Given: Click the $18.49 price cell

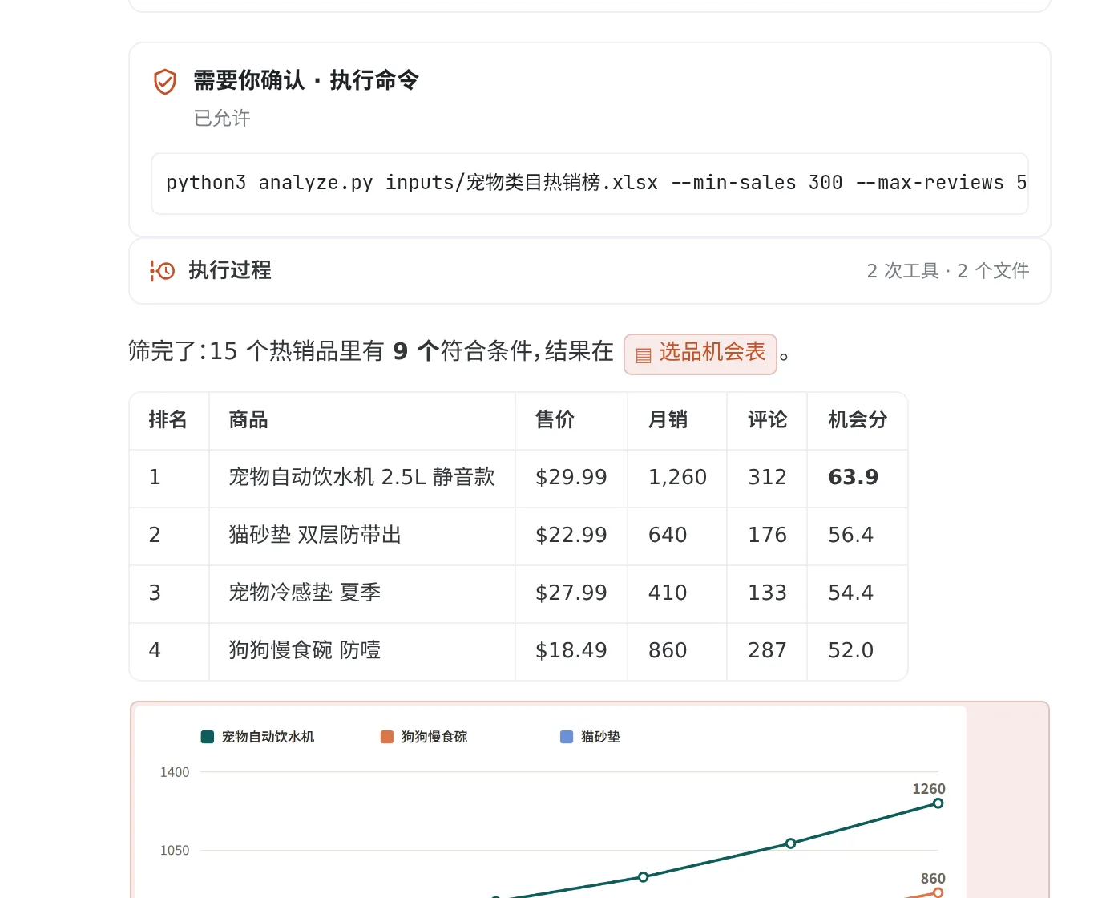Looking at the screenshot, I should (x=571, y=651).
